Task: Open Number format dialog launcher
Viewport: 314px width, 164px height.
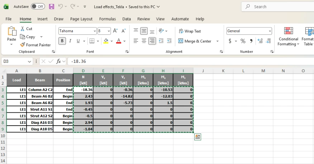Action: [x=272, y=52]
